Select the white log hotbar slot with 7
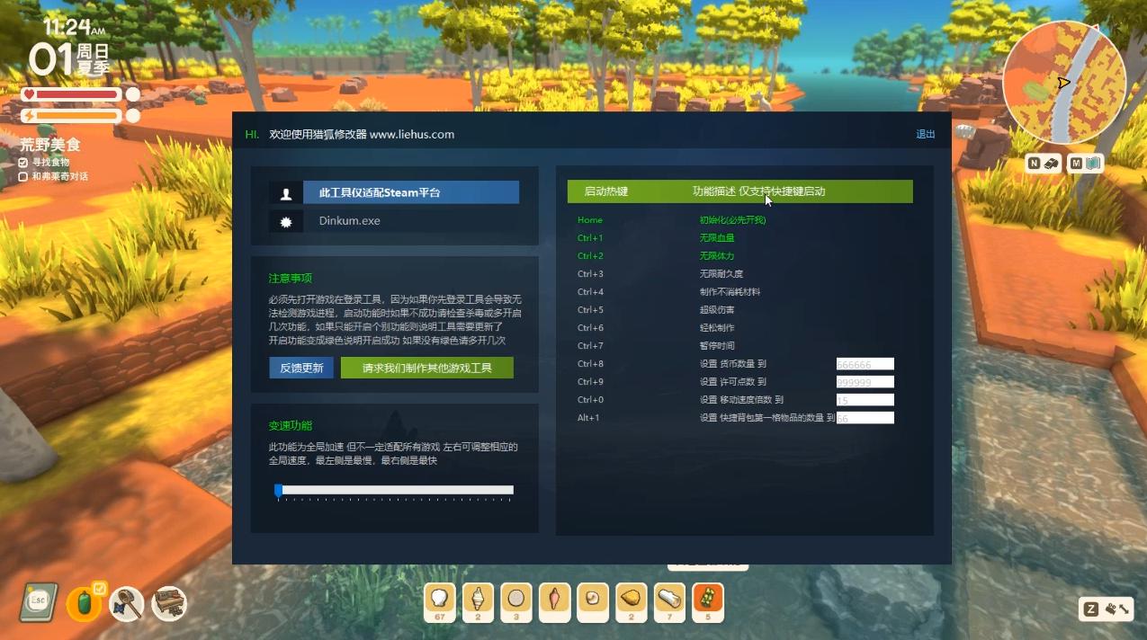The width and height of the screenshot is (1147, 640). [x=669, y=602]
